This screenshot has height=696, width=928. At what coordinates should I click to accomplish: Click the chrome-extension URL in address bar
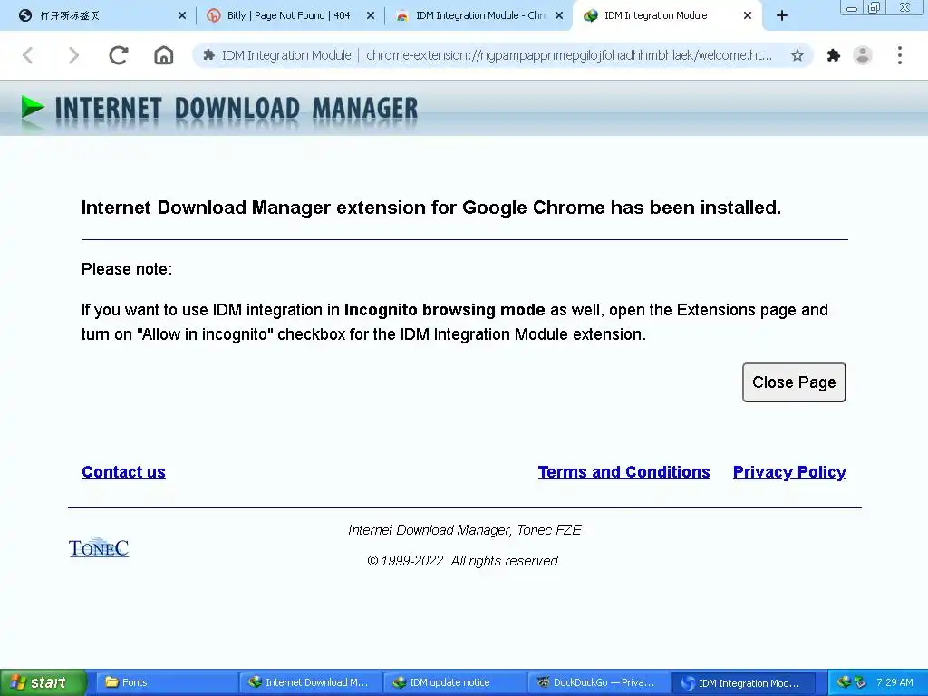pyautogui.click(x=569, y=55)
